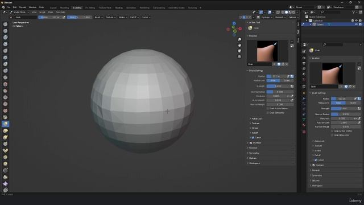Viewport: 364px width, 205px height.
Task: Open the Mask menu in viewport header
Action: pyautogui.click(x=51, y=12)
